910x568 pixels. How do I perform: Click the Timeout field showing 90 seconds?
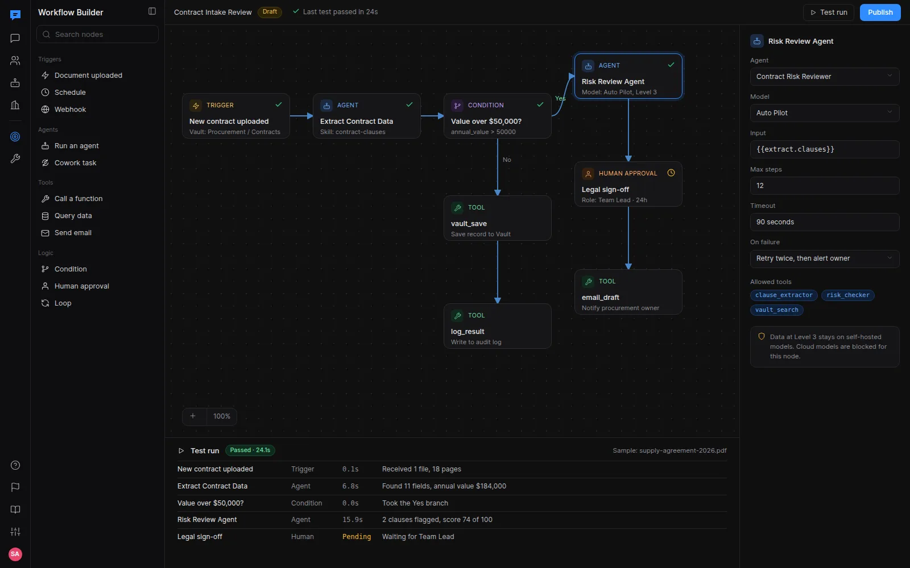tap(825, 222)
